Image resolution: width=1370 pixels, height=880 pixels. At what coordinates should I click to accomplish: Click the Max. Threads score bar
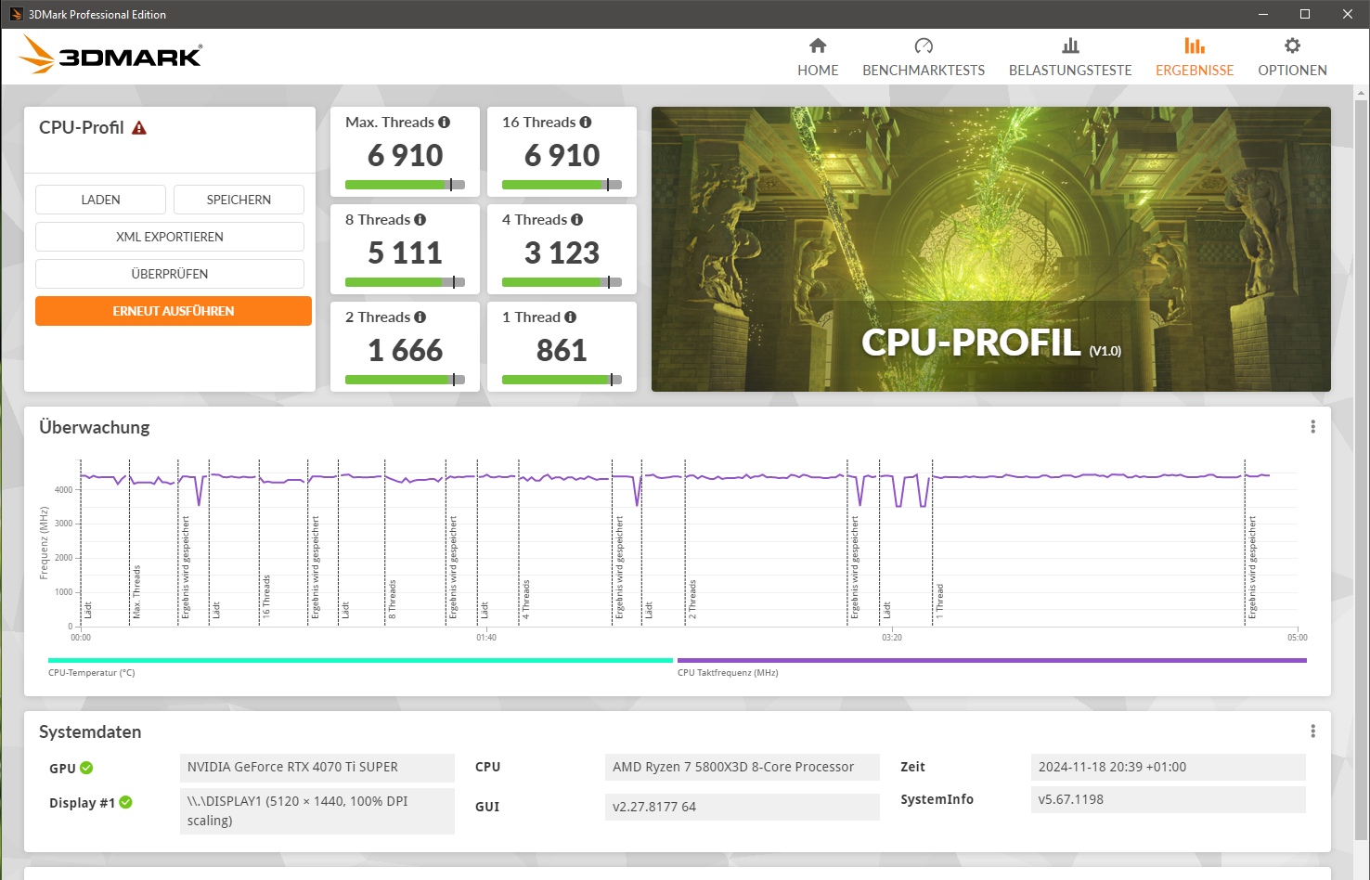405,185
